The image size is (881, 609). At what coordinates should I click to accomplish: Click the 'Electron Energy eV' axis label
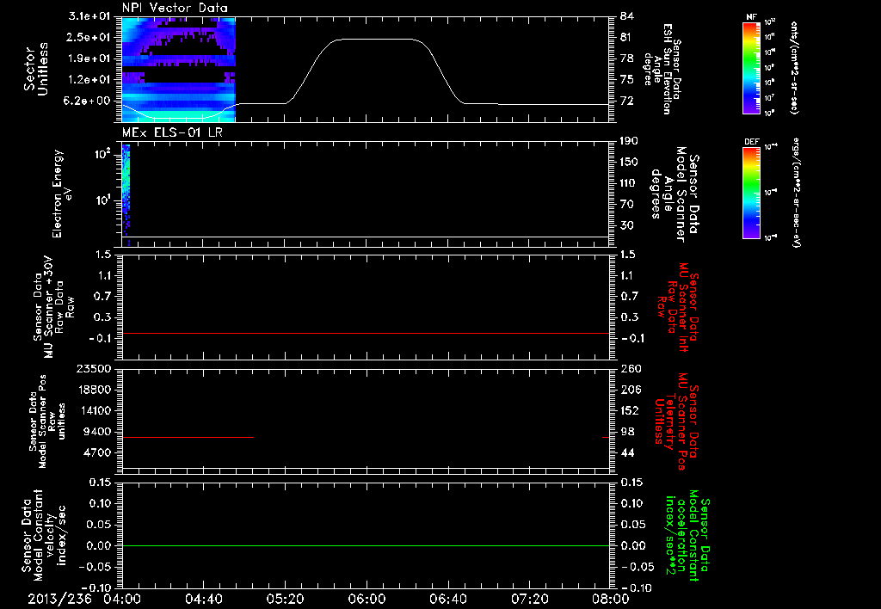click(62, 194)
